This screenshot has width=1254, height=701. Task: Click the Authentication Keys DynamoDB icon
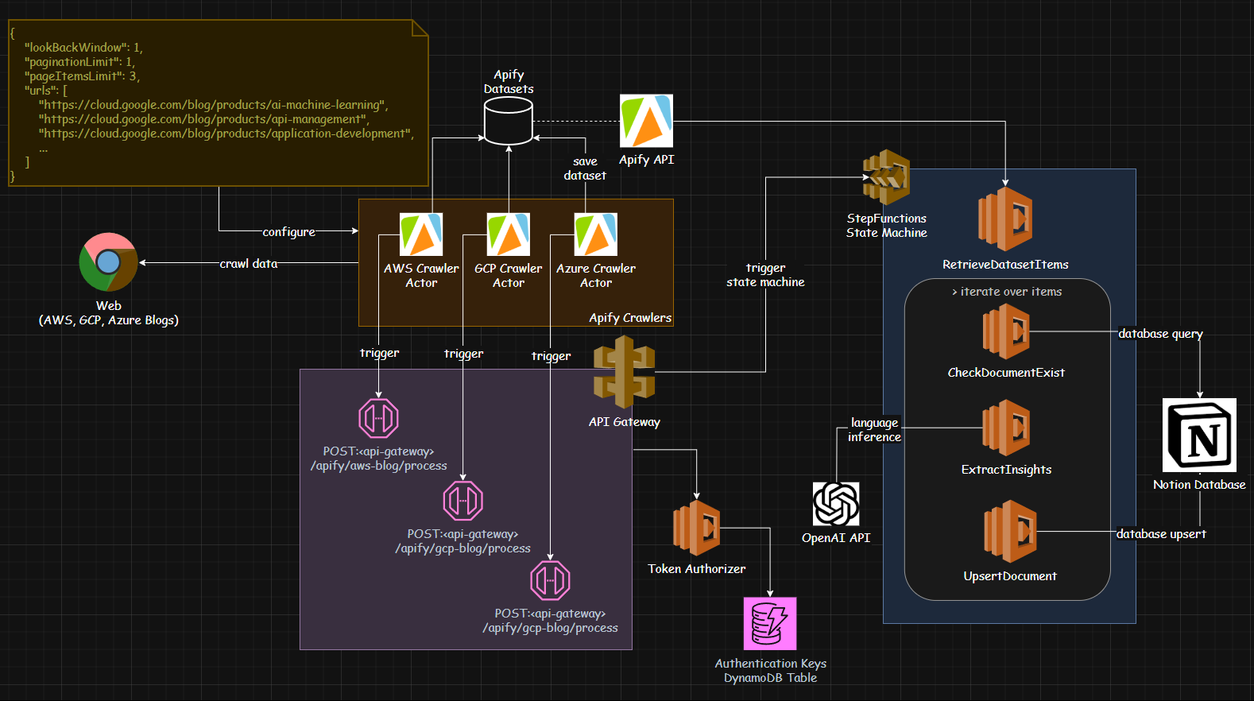tap(770, 624)
